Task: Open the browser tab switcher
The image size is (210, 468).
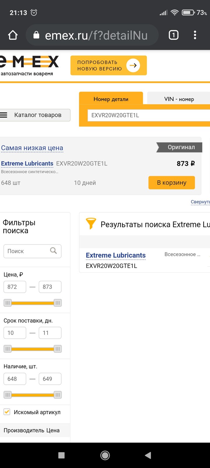Action: coord(174,35)
